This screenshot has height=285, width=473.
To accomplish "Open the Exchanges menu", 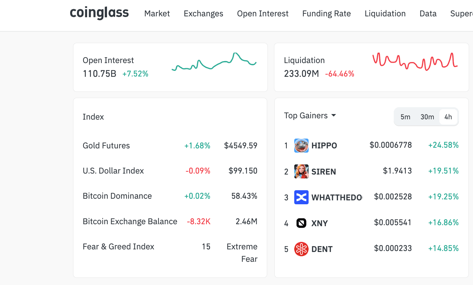I will [203, 14].
